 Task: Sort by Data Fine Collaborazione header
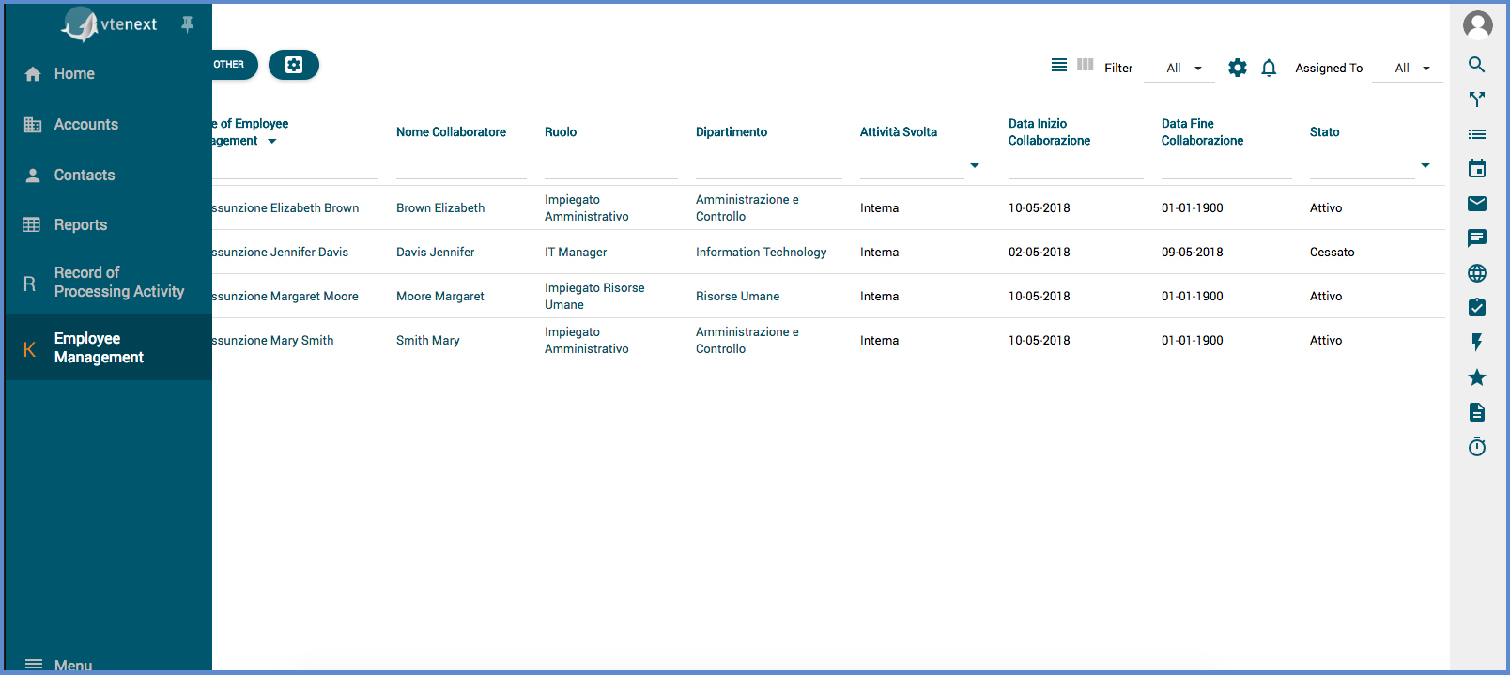(x=1202, y=132)
